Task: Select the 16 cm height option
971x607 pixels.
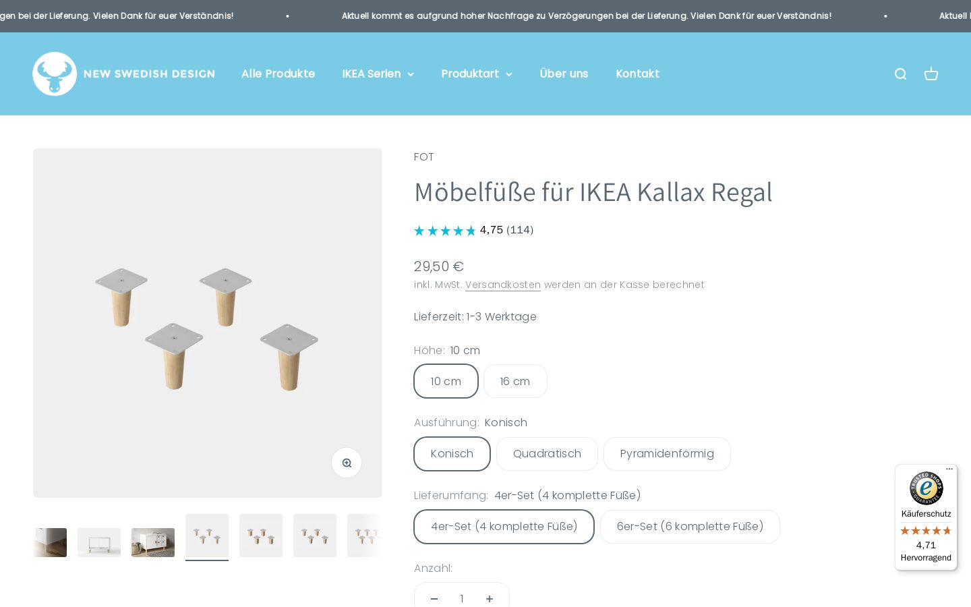Action: click(x=515, y=381)
